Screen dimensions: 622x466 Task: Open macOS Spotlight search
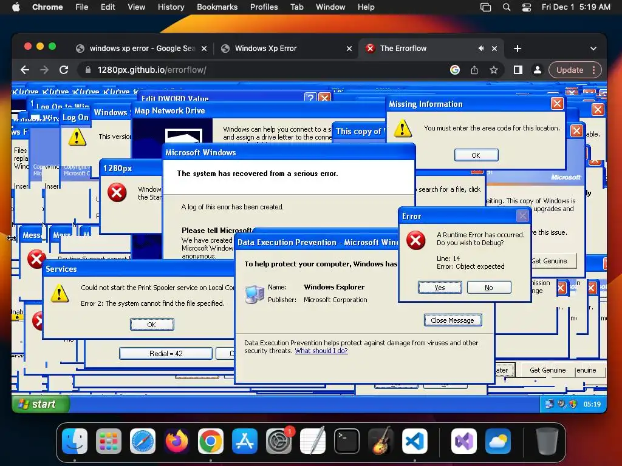507,7
